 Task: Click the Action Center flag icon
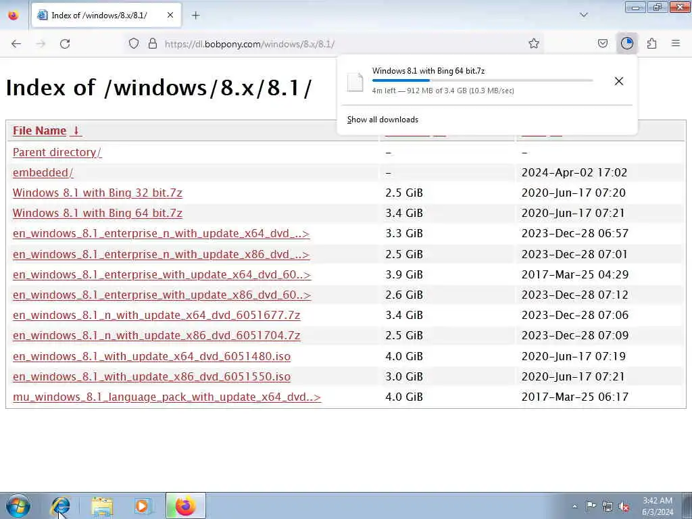click(591, 506)
